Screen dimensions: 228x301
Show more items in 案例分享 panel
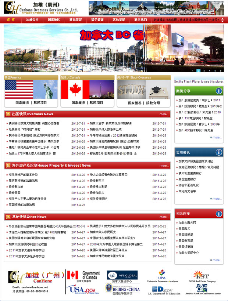[x=216, y=138]
